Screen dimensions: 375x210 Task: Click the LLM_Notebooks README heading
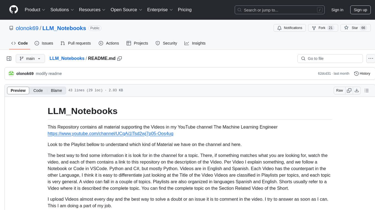click(x=82, y=111)
